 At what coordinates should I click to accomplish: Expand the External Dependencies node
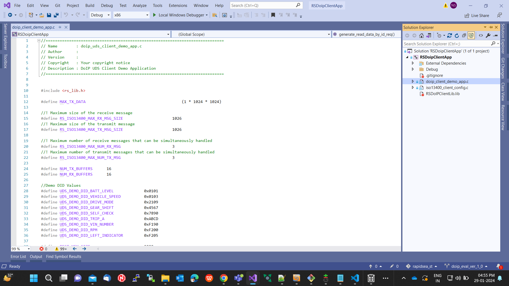point(413,63)
